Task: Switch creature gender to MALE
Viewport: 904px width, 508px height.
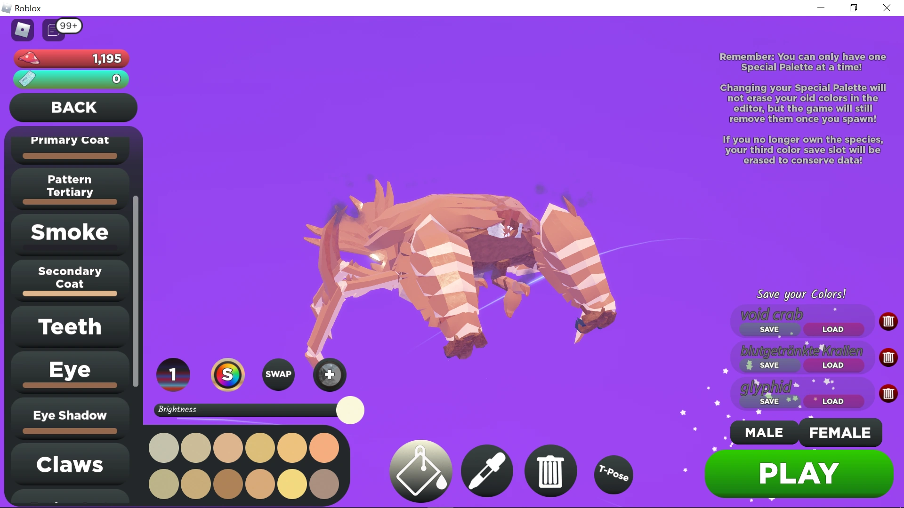Action: 763,432
